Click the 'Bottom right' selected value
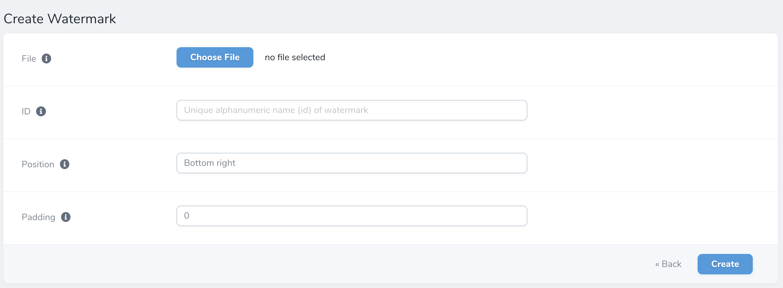The height and width of the screenshot is (288, 783). 210,163
